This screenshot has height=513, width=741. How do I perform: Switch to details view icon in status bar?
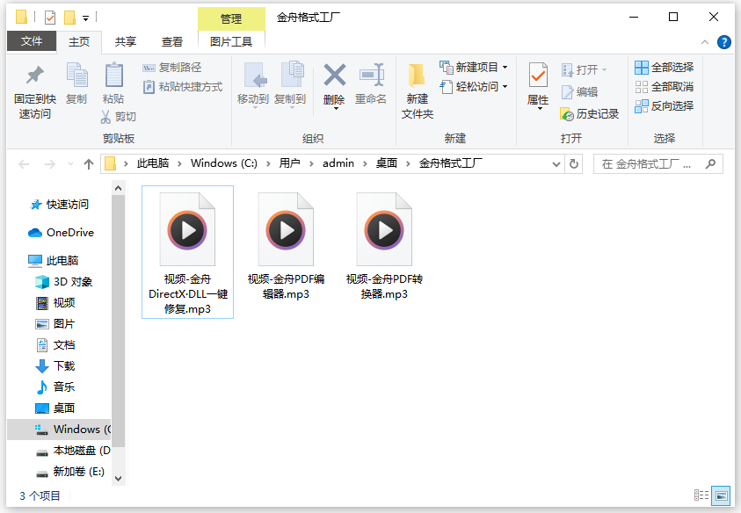[701, 495]
